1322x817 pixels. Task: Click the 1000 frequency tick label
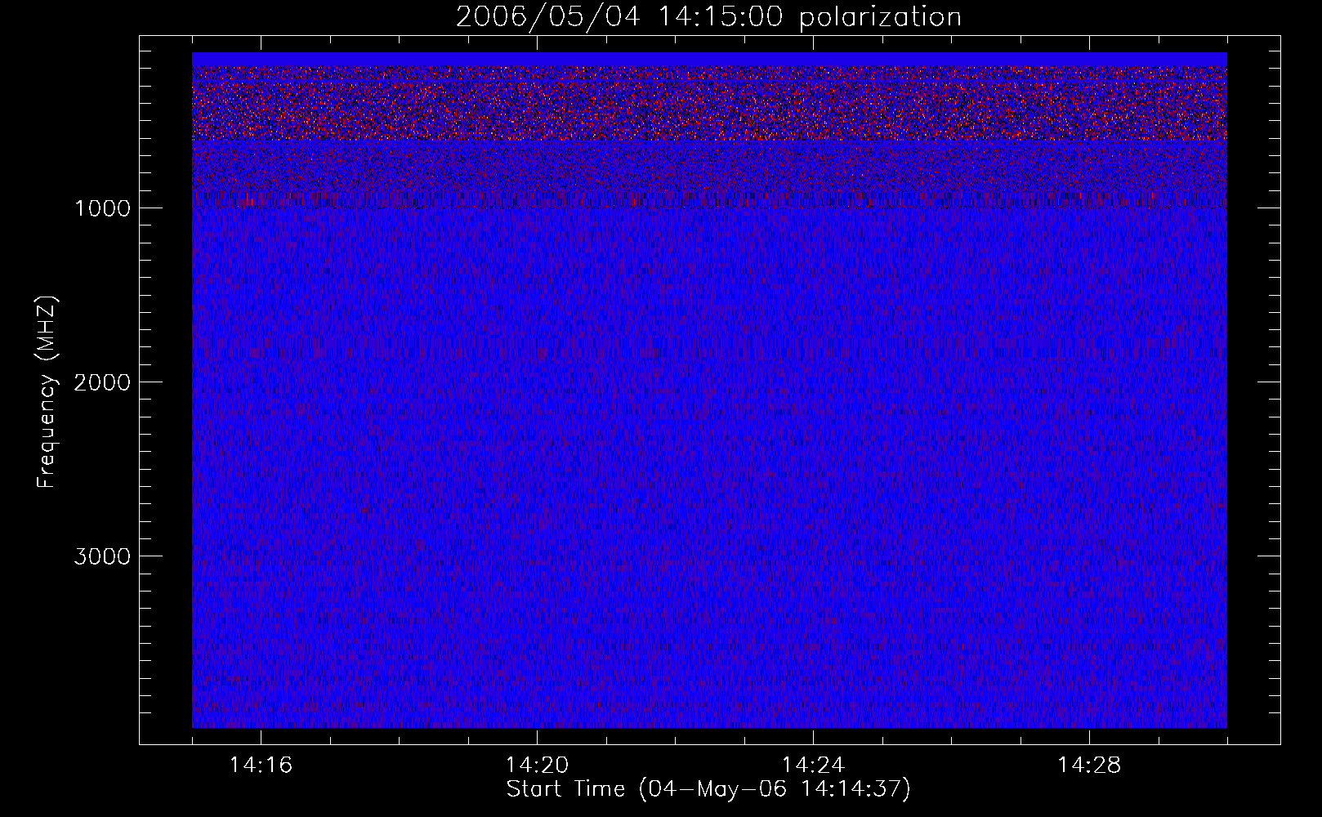point(102,208)
